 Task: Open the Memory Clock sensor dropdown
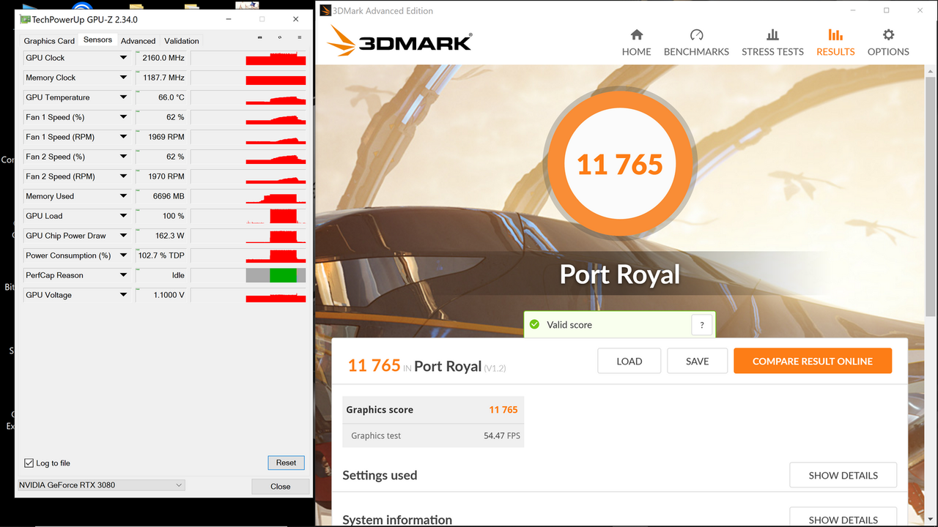click(x=123, y=78)
